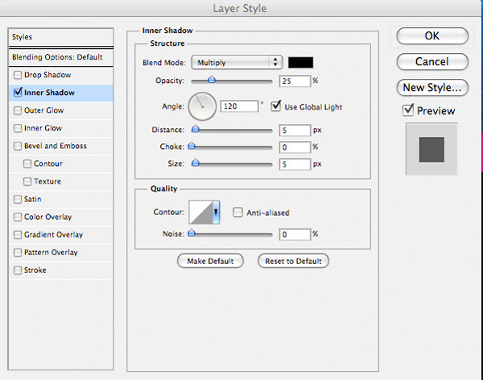
Task: Select the Styles list header
Action: click(x=60, y=37)
